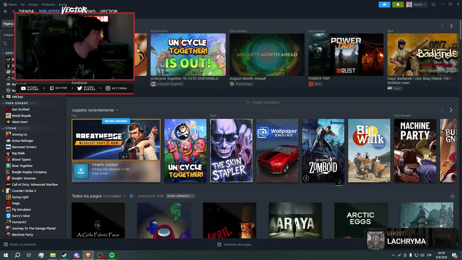Open the ARAYA cover in all games
The height and width of the screenshot is (260, 462).
tap(295, 220)
